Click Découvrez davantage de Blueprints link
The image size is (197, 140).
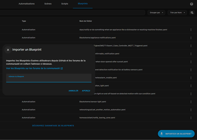(53, 125)
